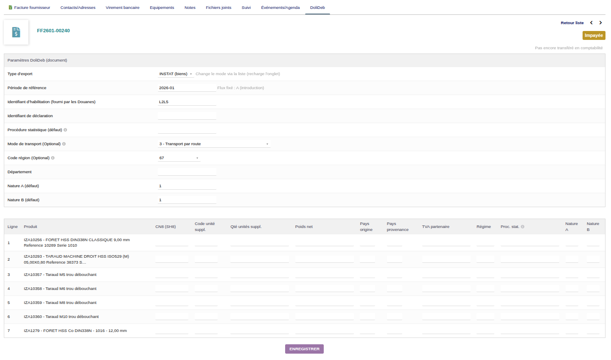Go to the Fichiers joints tab
Image resolution: width=611 pixels, height=360 pixels.
click(219, 8)
